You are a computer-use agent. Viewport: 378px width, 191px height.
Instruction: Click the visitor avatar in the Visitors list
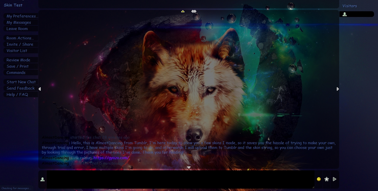point(345,14)
